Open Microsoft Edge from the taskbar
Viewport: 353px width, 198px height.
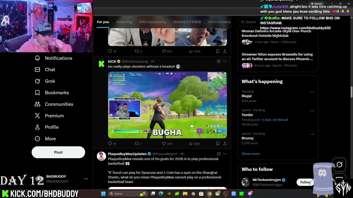[161, 194]
